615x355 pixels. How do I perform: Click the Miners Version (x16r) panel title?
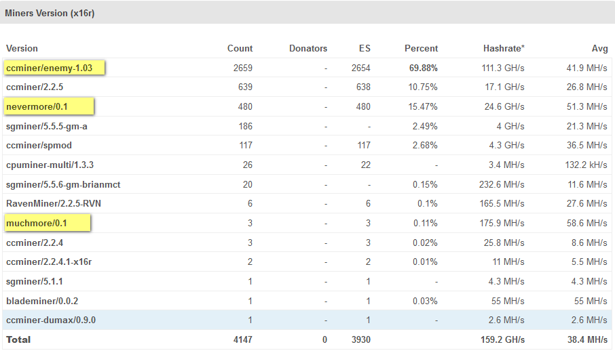pos(49,13)
